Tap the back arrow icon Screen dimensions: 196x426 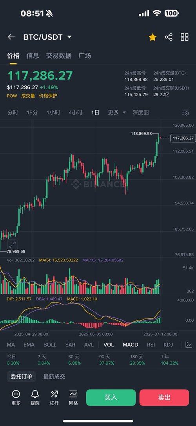pyautogui.click(x=11, y=37)
